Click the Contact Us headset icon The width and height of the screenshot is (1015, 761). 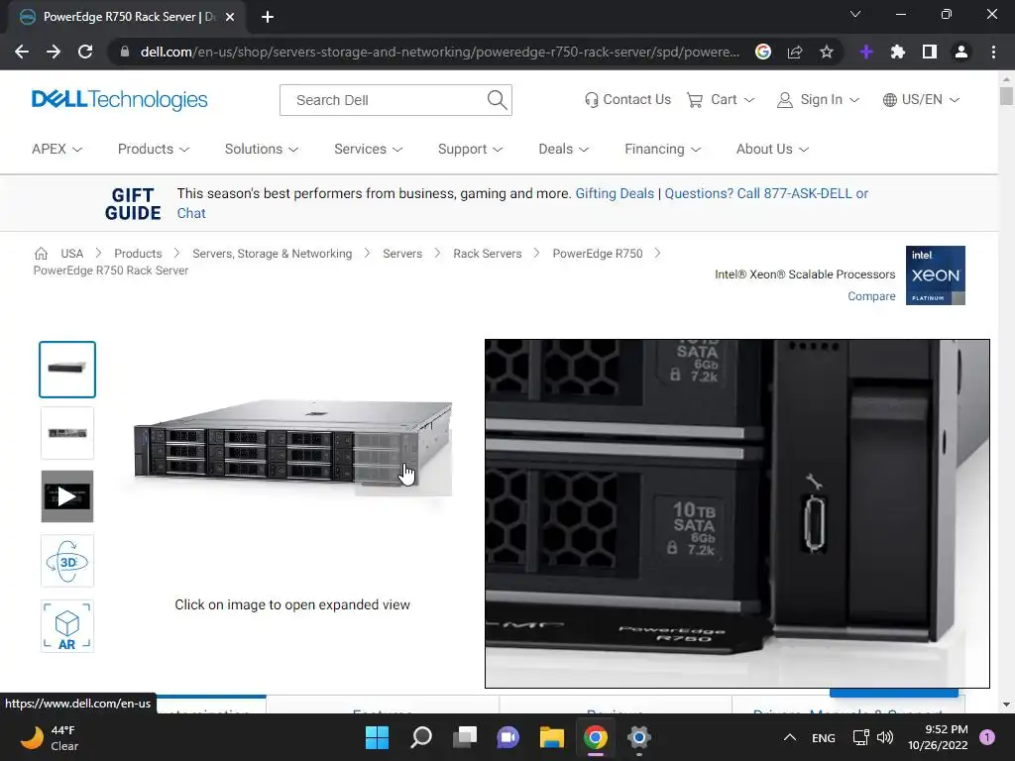point(591,100)
